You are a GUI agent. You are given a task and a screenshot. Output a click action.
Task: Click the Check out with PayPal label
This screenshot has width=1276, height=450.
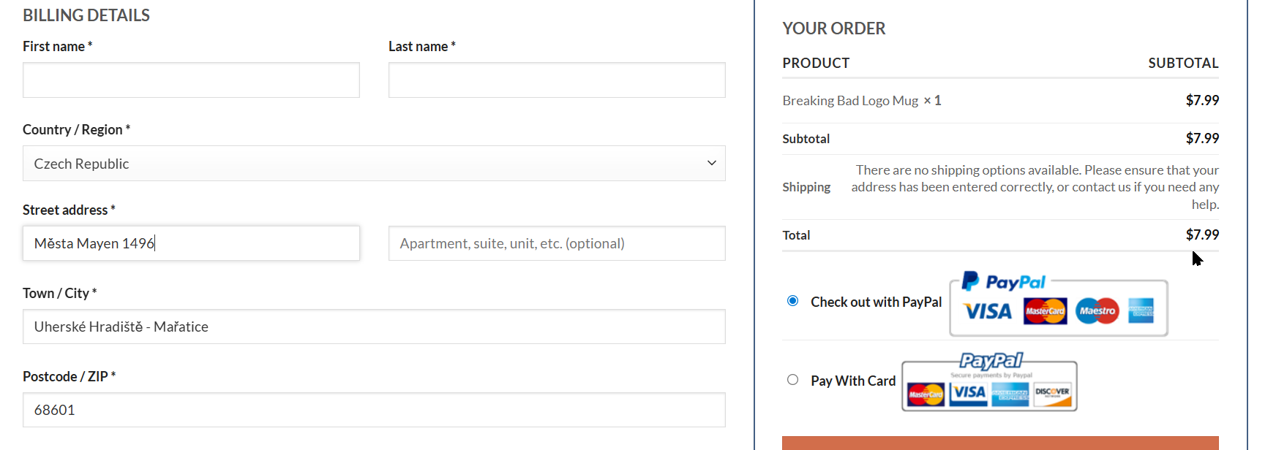pos(876,302)
